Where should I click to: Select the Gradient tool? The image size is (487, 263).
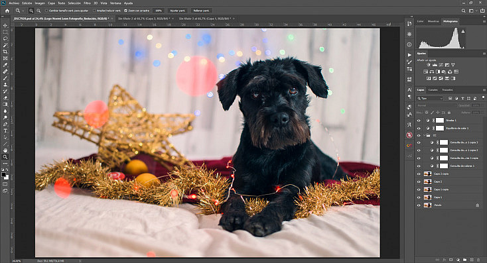pyautogui.click(x=5, y=104)
